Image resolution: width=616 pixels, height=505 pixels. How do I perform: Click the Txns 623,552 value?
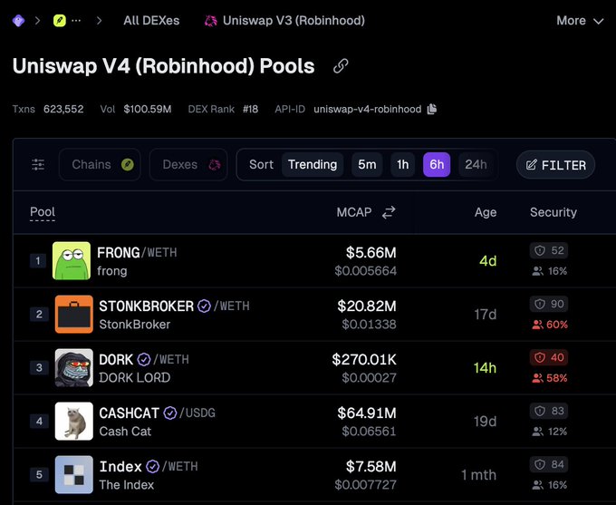pos(63,109)
